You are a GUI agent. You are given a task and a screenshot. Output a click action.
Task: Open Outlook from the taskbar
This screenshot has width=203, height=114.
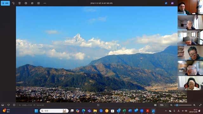pyautogui.click(x=118, y=111)
